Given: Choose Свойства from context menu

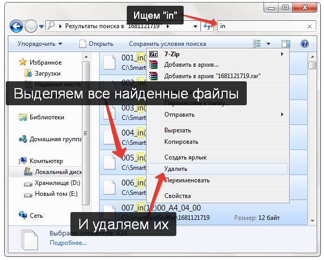Looking at the screenshot, I should click(x=218, y=196).
